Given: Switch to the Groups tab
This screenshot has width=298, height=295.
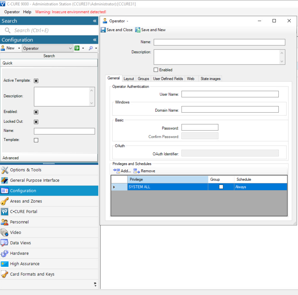Looking at the screenshot, I should 143,79.
